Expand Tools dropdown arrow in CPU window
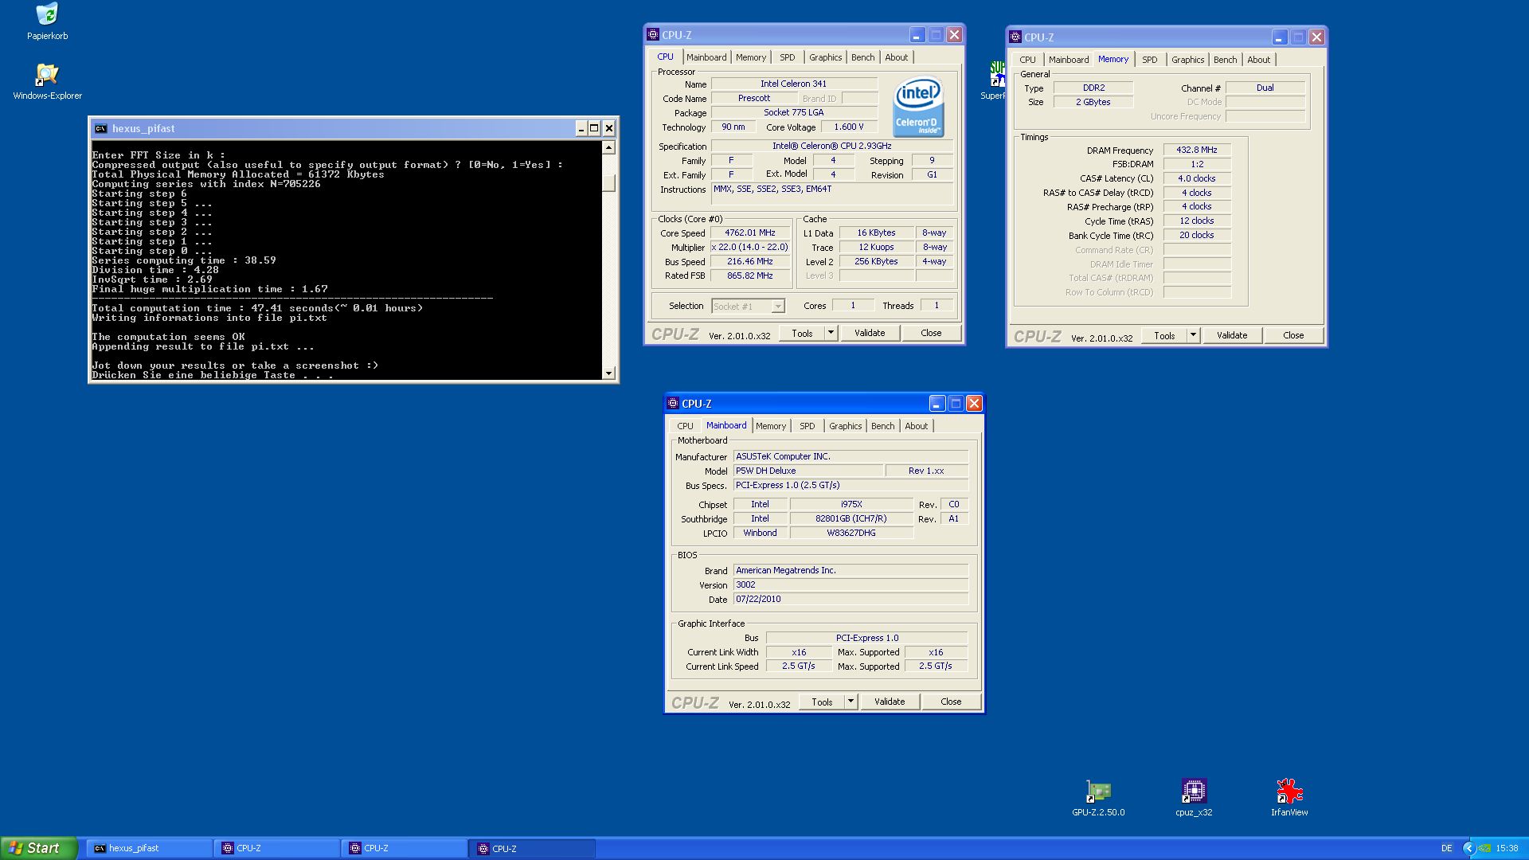Viewport: 1529px width, 860px height. point(831,333)
